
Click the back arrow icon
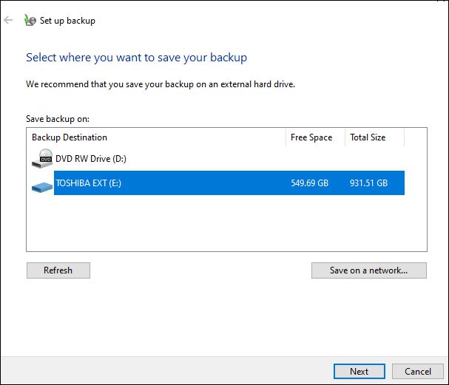[x=8, y=20]
